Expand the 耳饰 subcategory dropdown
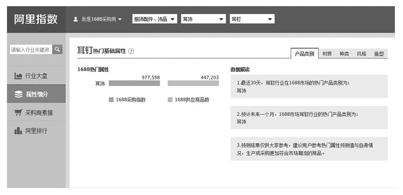The image size is (403, 195). point(203,19)
